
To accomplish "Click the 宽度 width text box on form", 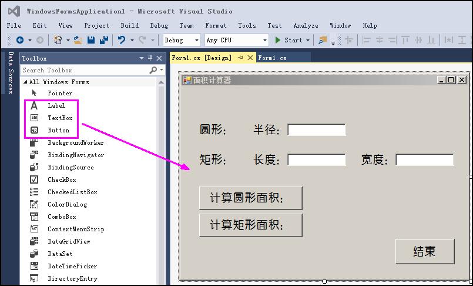I will (x=425, y=159).
